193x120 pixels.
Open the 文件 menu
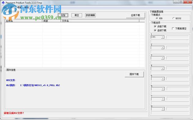click(5, 7)
